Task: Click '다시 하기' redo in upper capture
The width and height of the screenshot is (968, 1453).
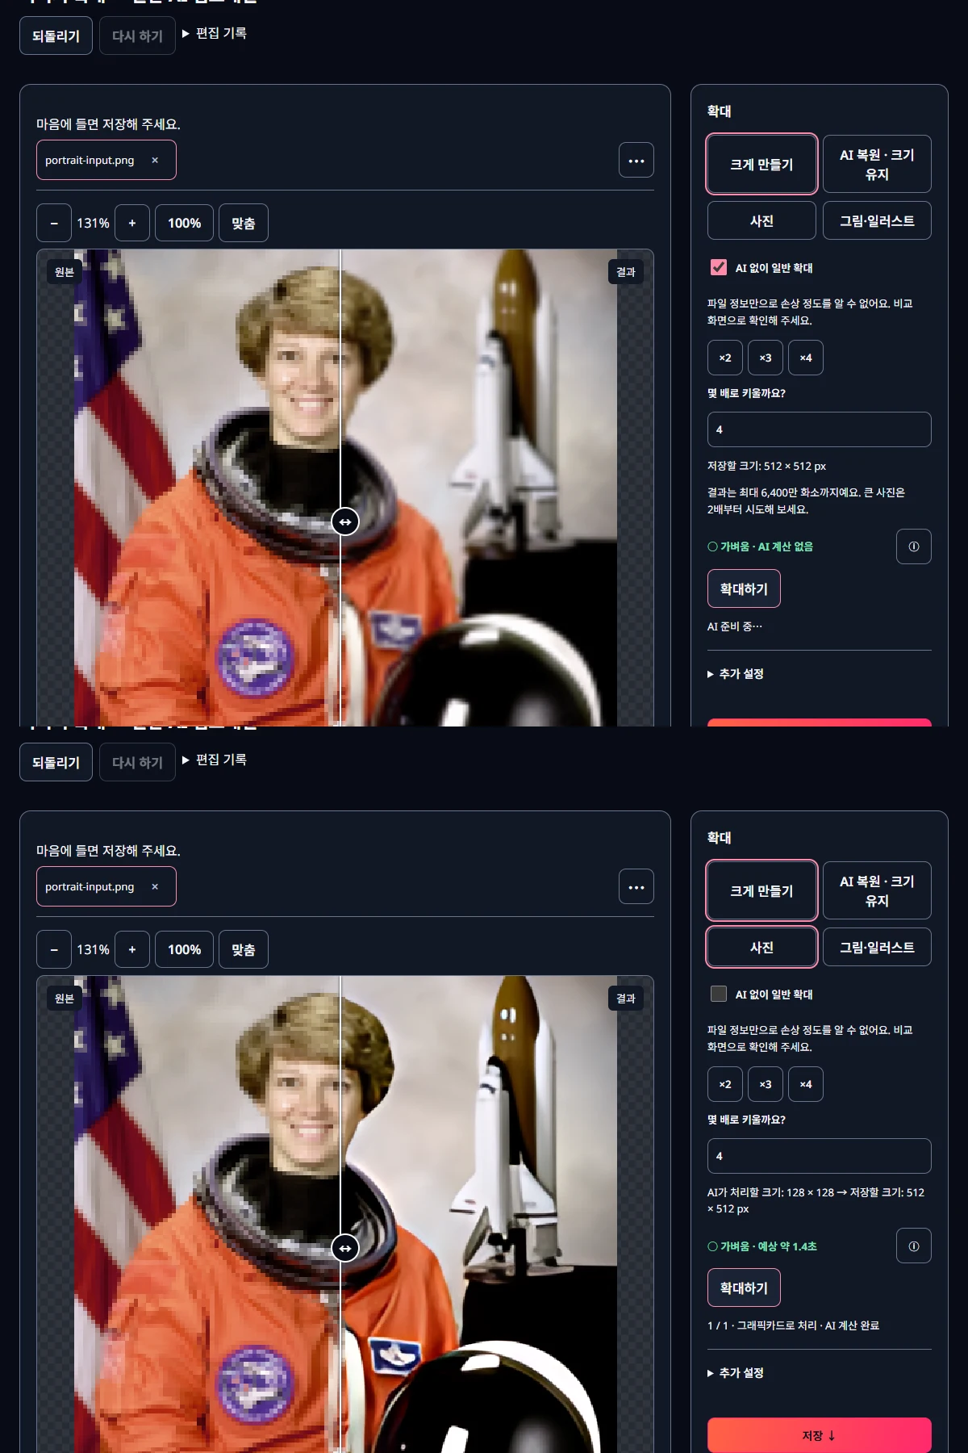Action: point(137,36)
